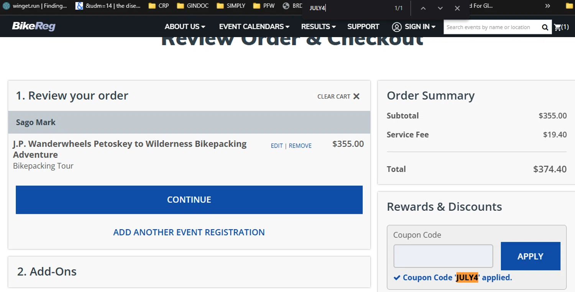
Task: Click the BikeReg logo
Action: point(34,26)
